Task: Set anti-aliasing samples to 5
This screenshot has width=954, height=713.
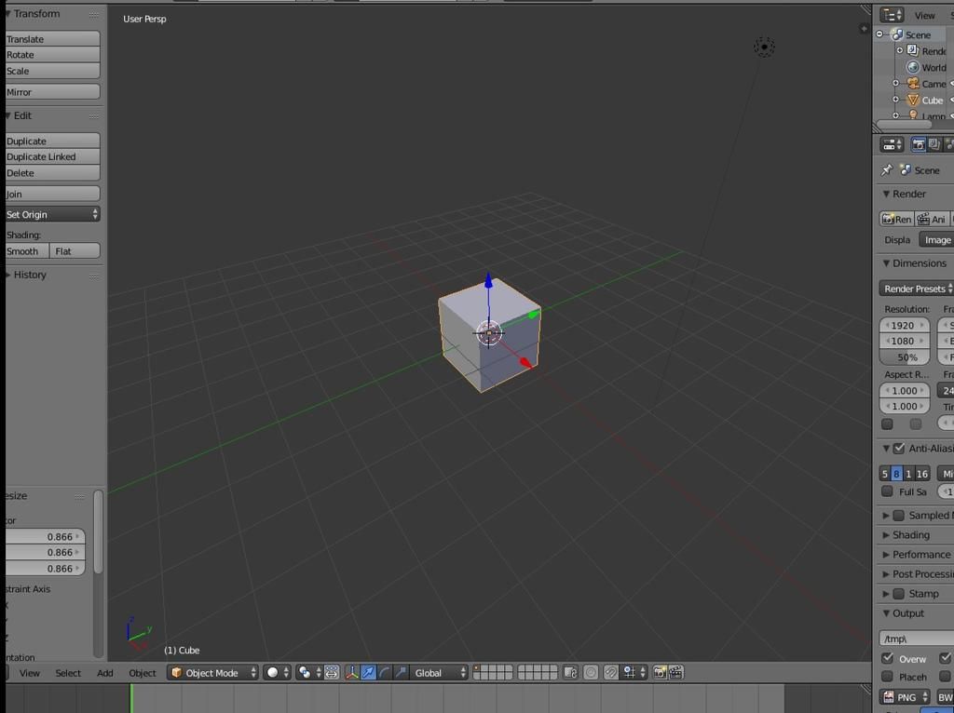Action: (885, 474)
